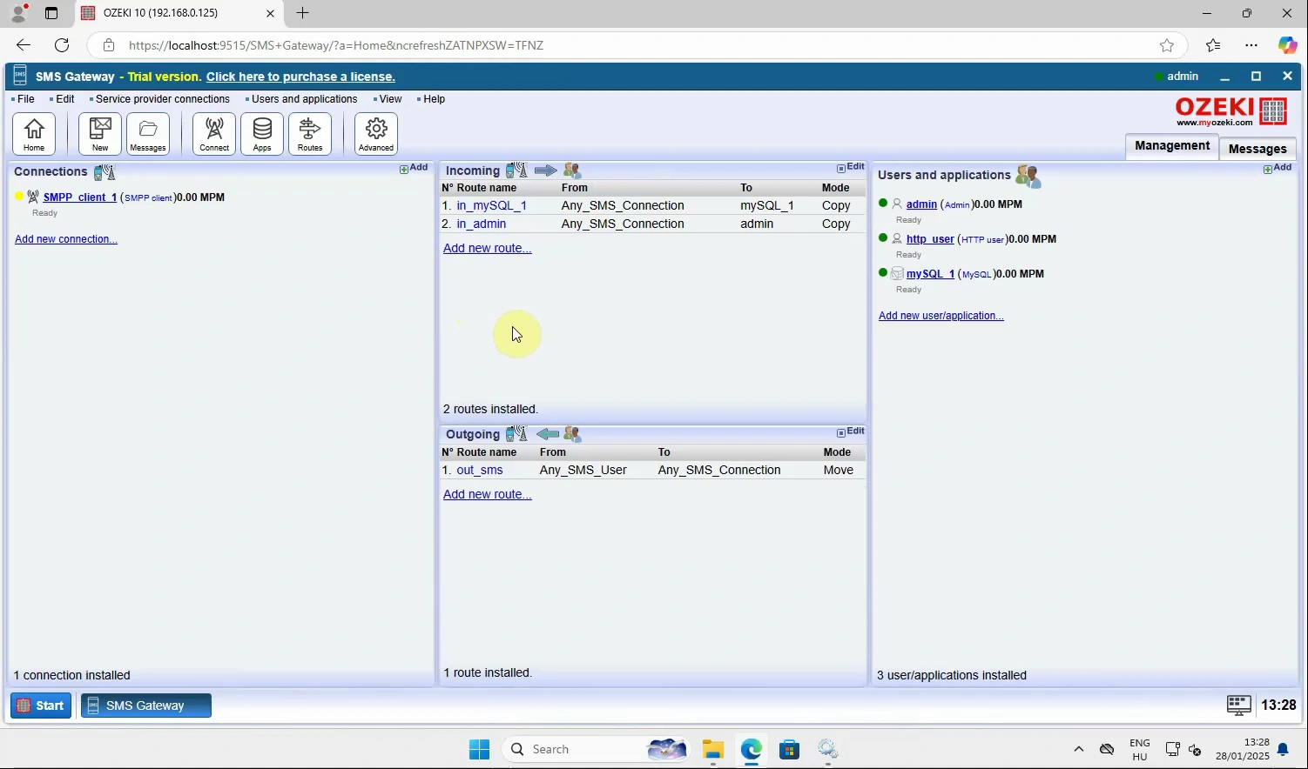
Task: Click the Copilot icon in the browser
Action: 1287,45
